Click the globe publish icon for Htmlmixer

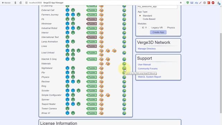click(x=124, y=24)
